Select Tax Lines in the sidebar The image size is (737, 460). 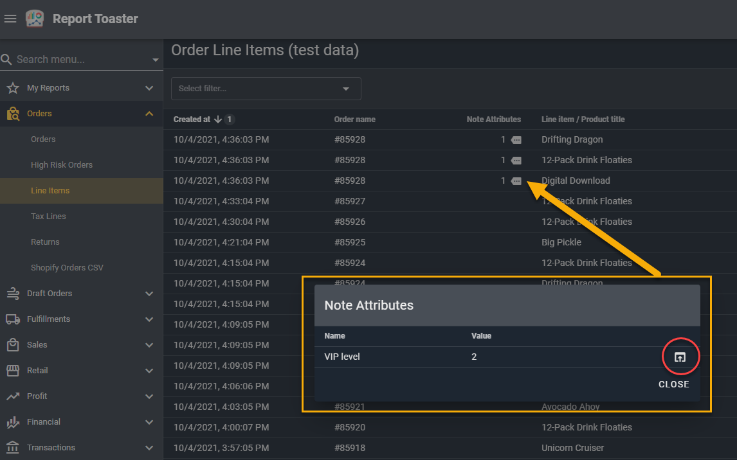click(x=48, y=217)
